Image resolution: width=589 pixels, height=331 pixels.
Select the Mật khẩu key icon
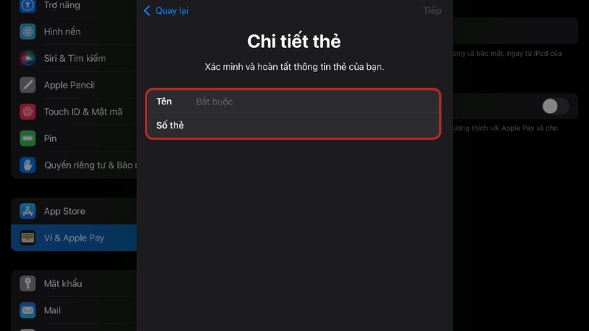[27, 283]
